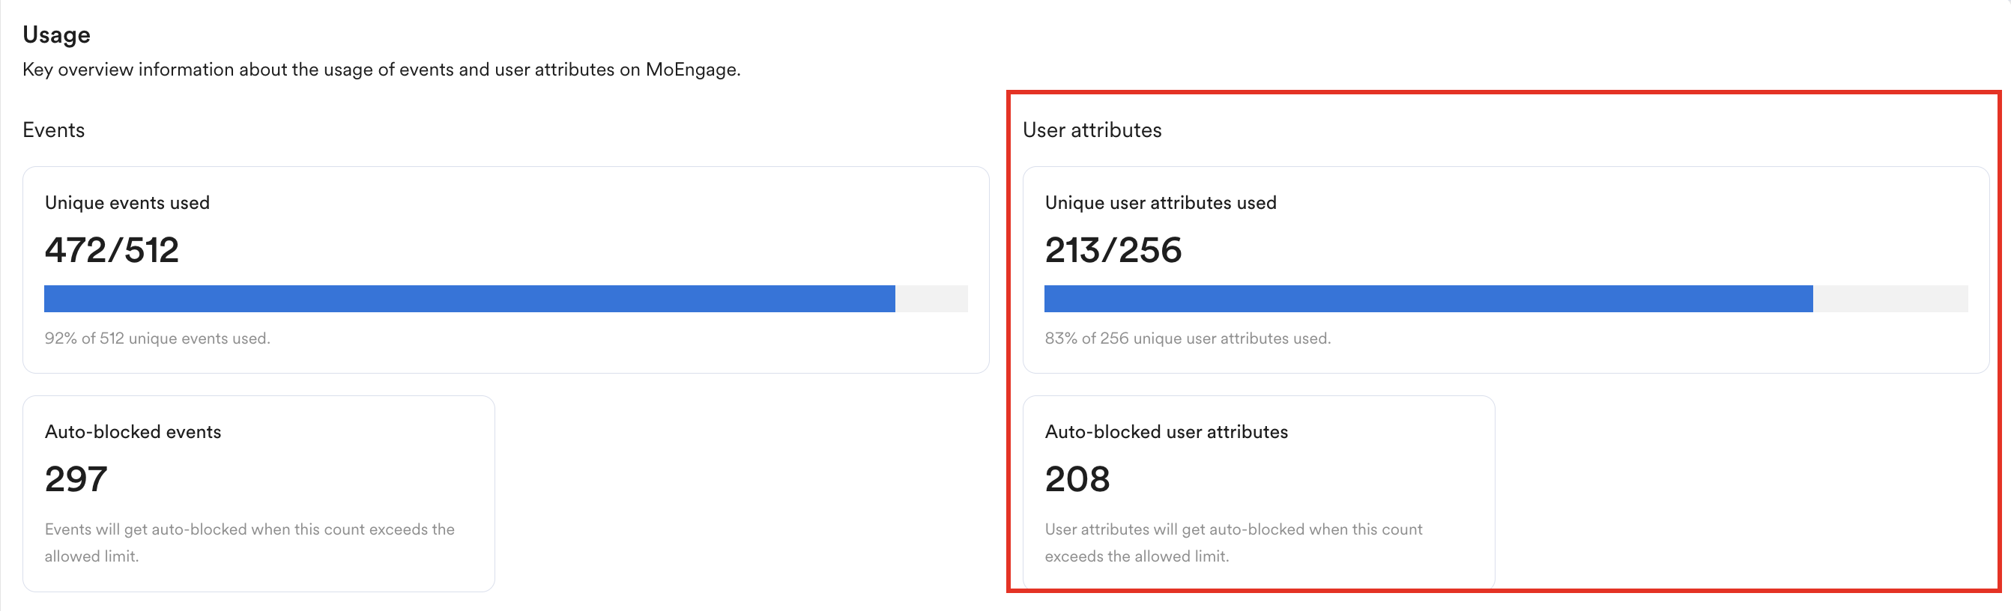Viewport: 2011px width, 611px height.
Task: Select the MoEngage usage overview description text
Action: pos(381,70)
